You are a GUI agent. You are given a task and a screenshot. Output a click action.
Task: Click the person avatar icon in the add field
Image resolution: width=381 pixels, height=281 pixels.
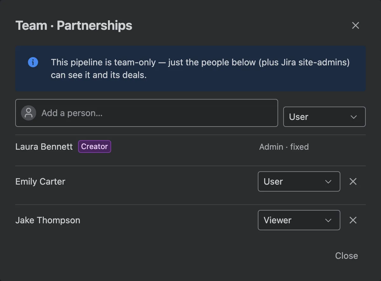click(x=29, y=113)
